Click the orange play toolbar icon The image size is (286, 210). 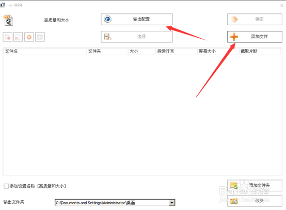(x=29, y=37)
